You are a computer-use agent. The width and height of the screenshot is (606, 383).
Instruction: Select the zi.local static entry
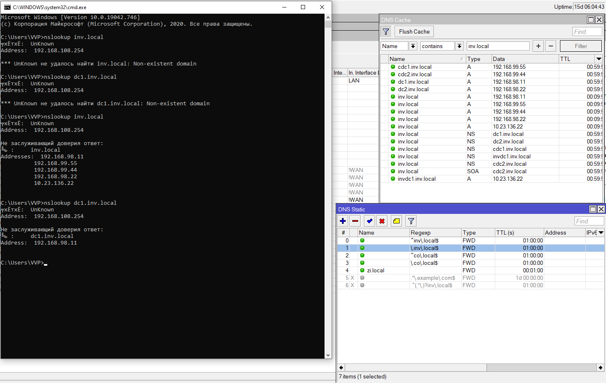click(x=471, y=270)
